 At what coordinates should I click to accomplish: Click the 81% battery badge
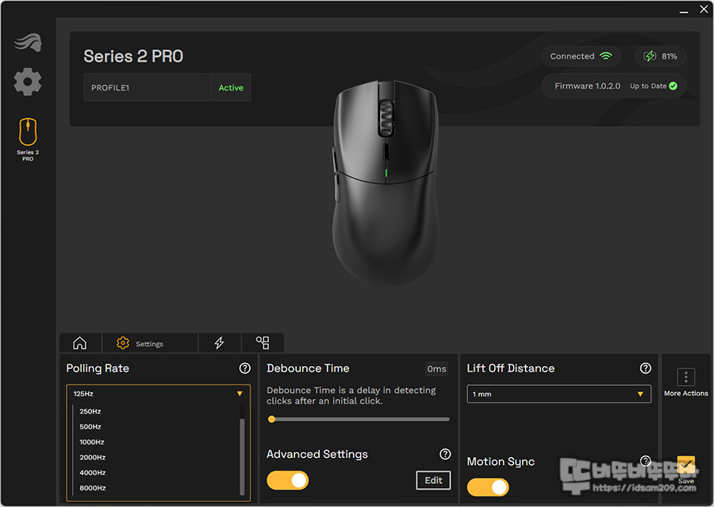click(660, 56)
